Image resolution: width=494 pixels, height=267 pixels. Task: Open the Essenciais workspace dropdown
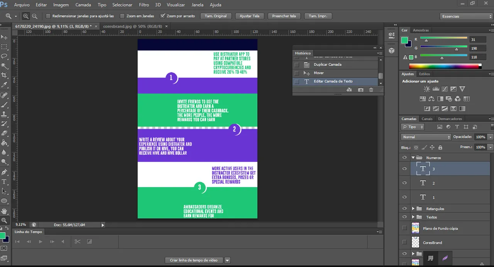[466, 16]
